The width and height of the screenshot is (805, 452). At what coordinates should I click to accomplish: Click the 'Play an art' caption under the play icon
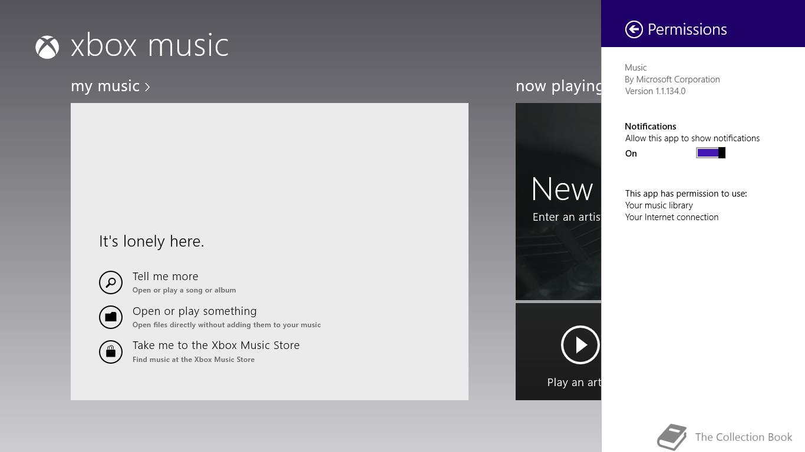[574, 383]
